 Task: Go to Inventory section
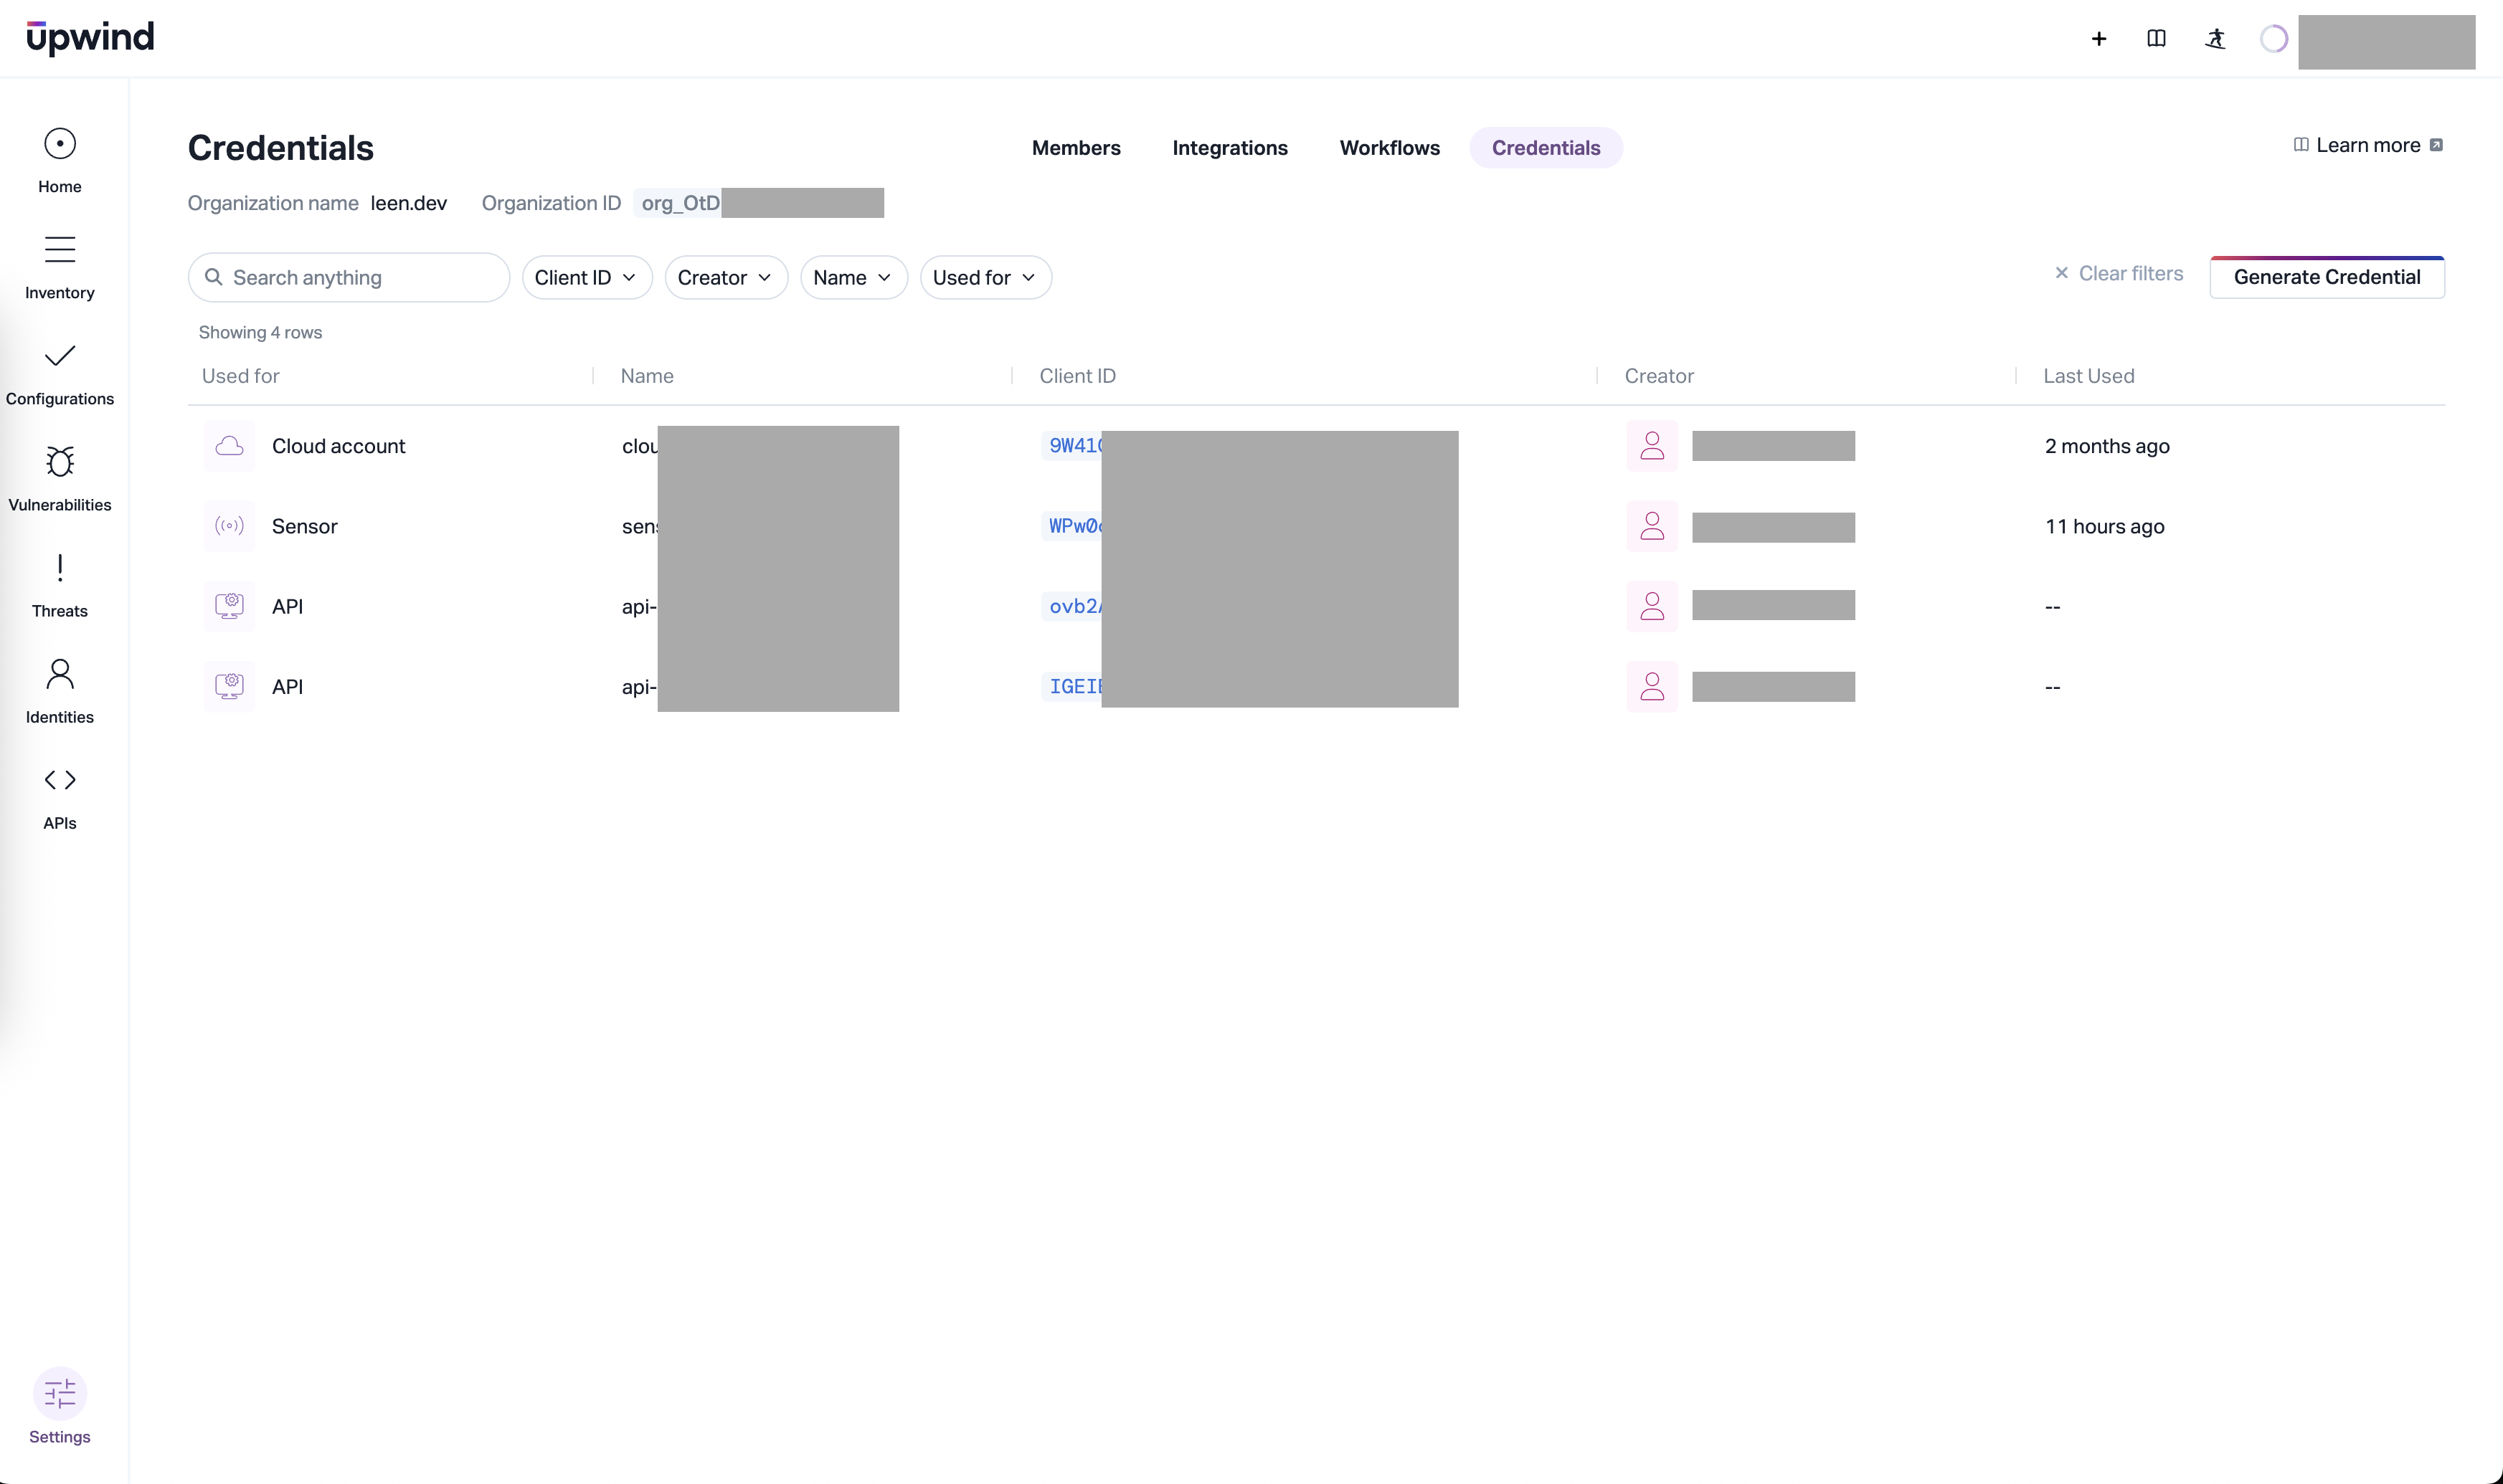tap(59, 266)
